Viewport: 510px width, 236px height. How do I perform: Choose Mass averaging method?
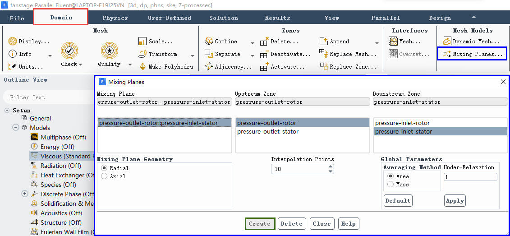[x=391, y=185]
